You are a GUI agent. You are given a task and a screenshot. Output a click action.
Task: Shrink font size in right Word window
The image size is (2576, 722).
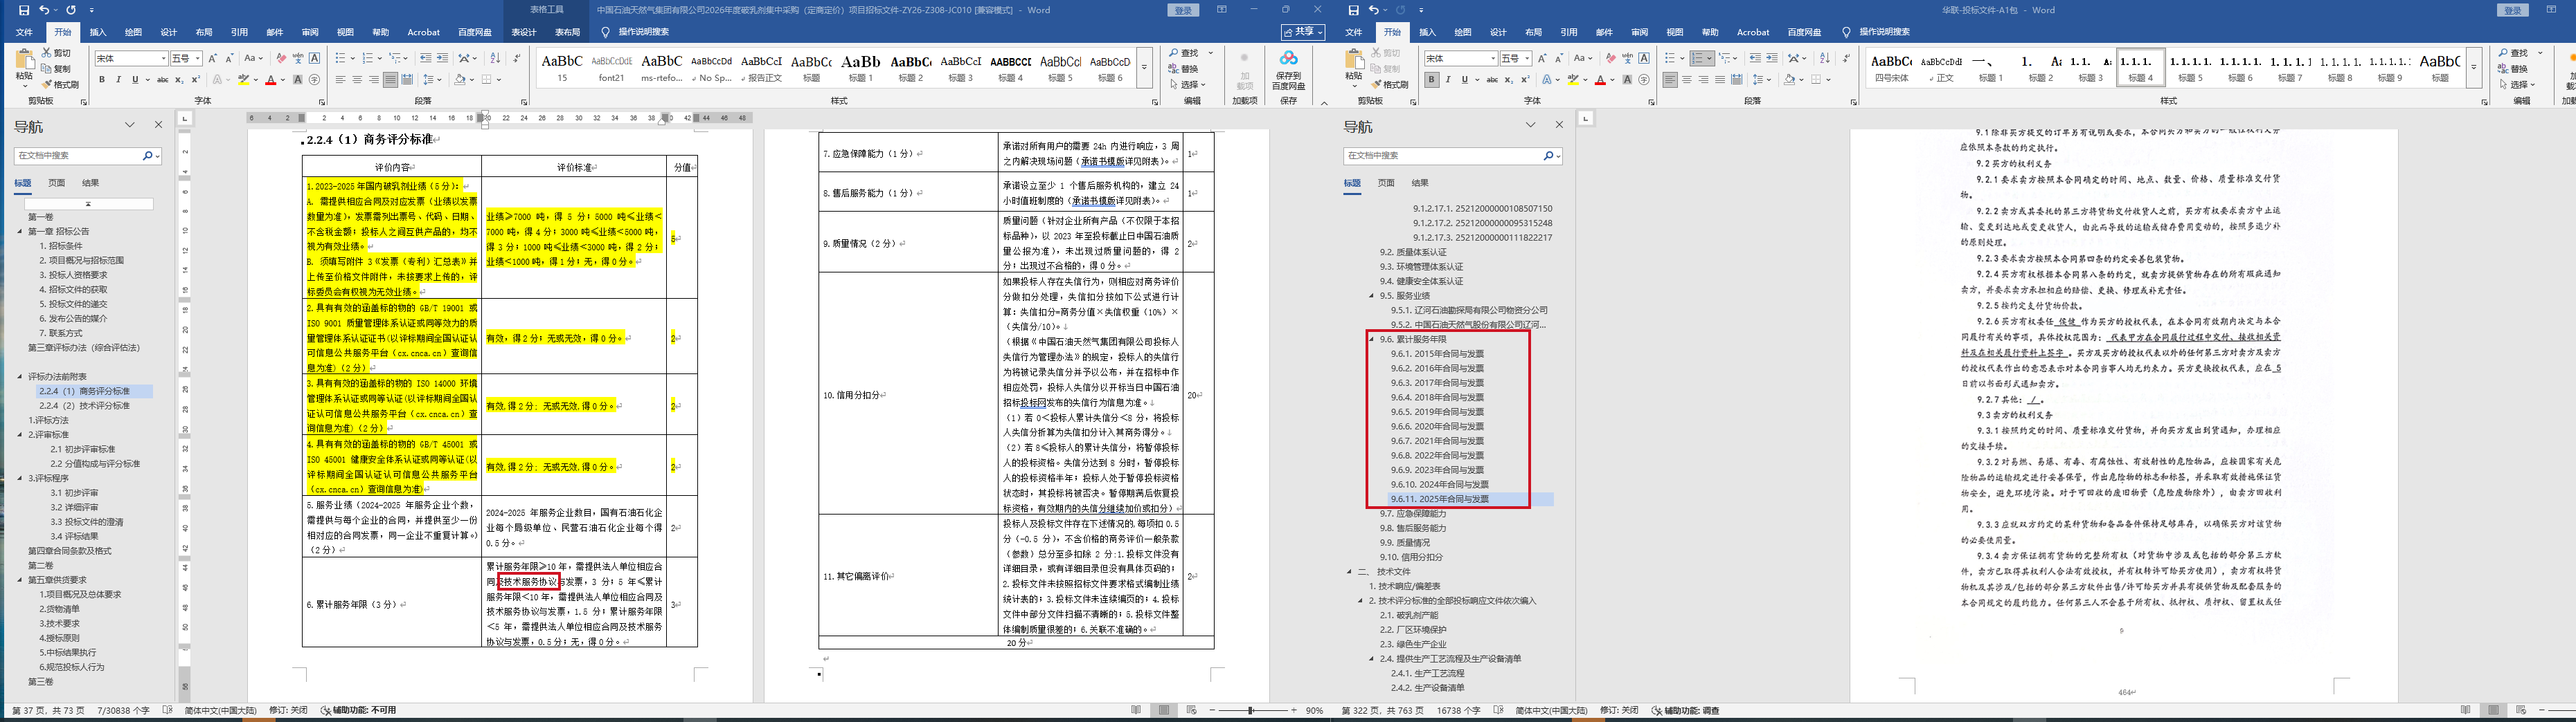(1559, 58)
